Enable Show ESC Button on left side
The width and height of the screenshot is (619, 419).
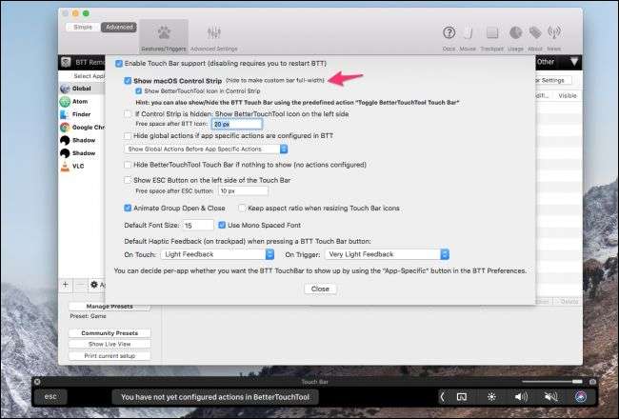[129, 179]
